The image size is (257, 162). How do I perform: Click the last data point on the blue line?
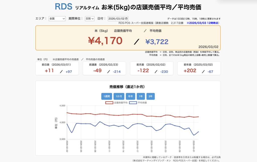click(x=199, y=132)
